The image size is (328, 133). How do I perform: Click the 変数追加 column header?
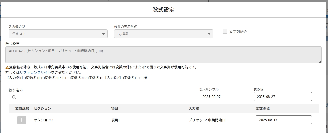(22, 108)
